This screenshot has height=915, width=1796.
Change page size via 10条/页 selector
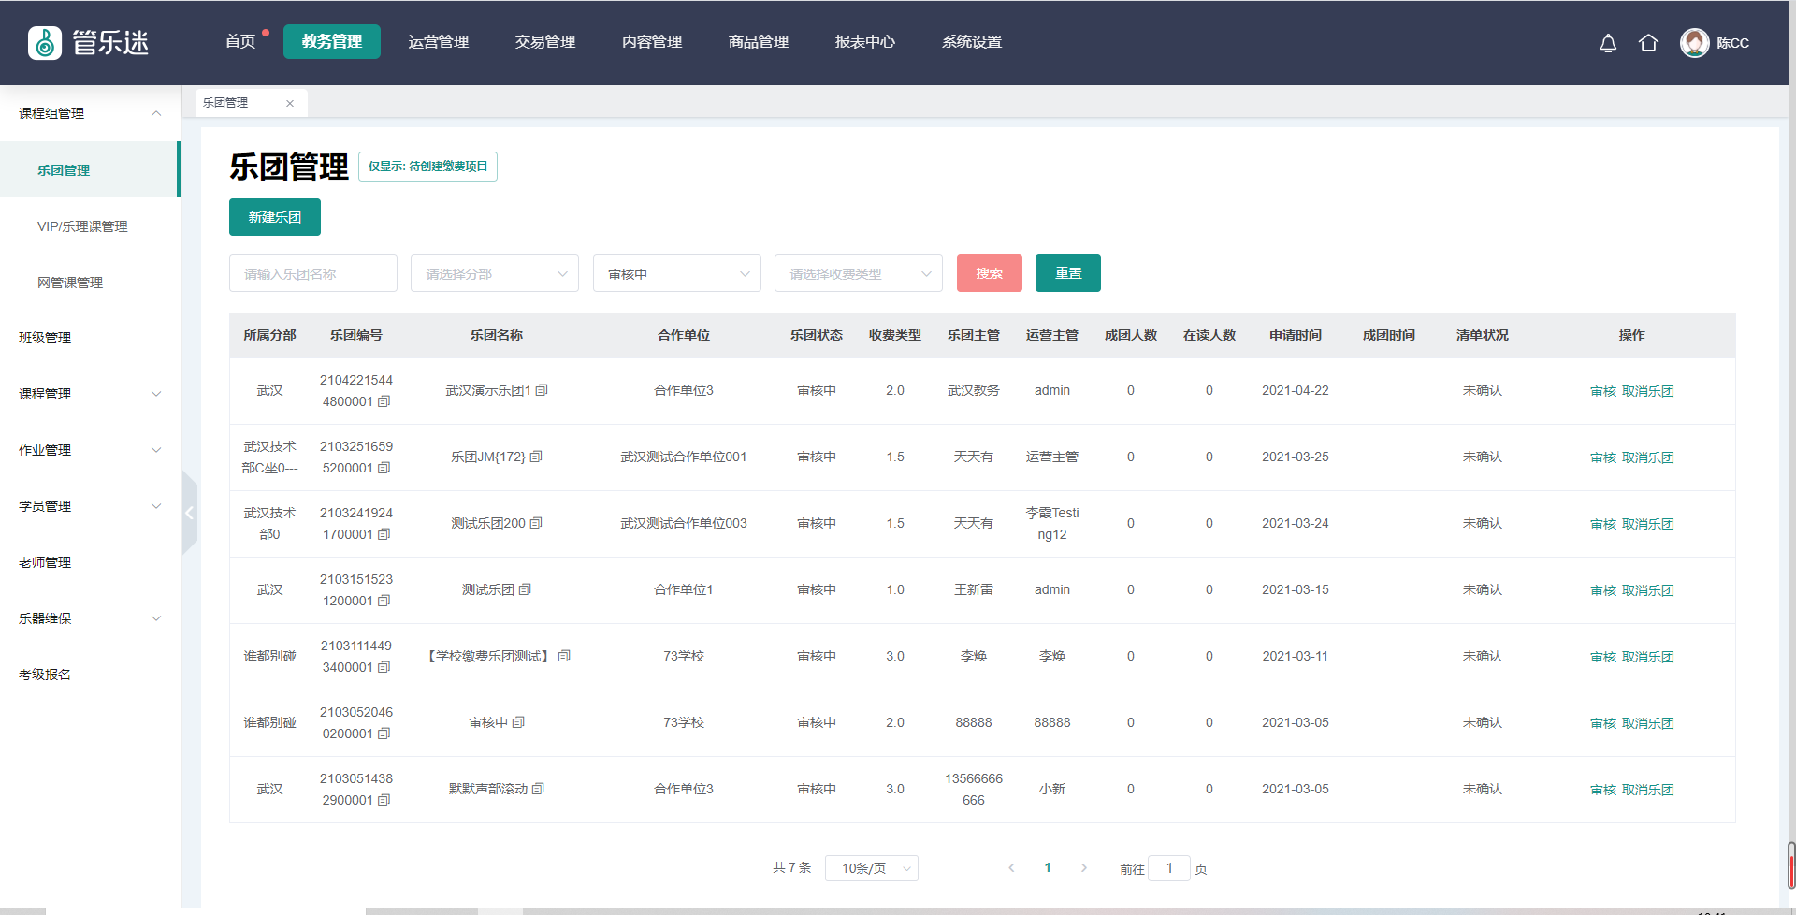[871, 868]
